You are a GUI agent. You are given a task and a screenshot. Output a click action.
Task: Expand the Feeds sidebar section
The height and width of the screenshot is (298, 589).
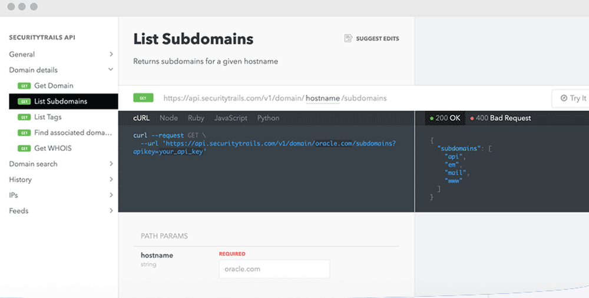pyautogui.click(x=111, y=211)
